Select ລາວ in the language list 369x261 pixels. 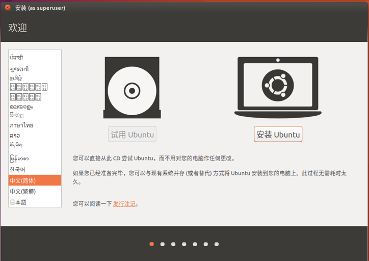[35, 136]
